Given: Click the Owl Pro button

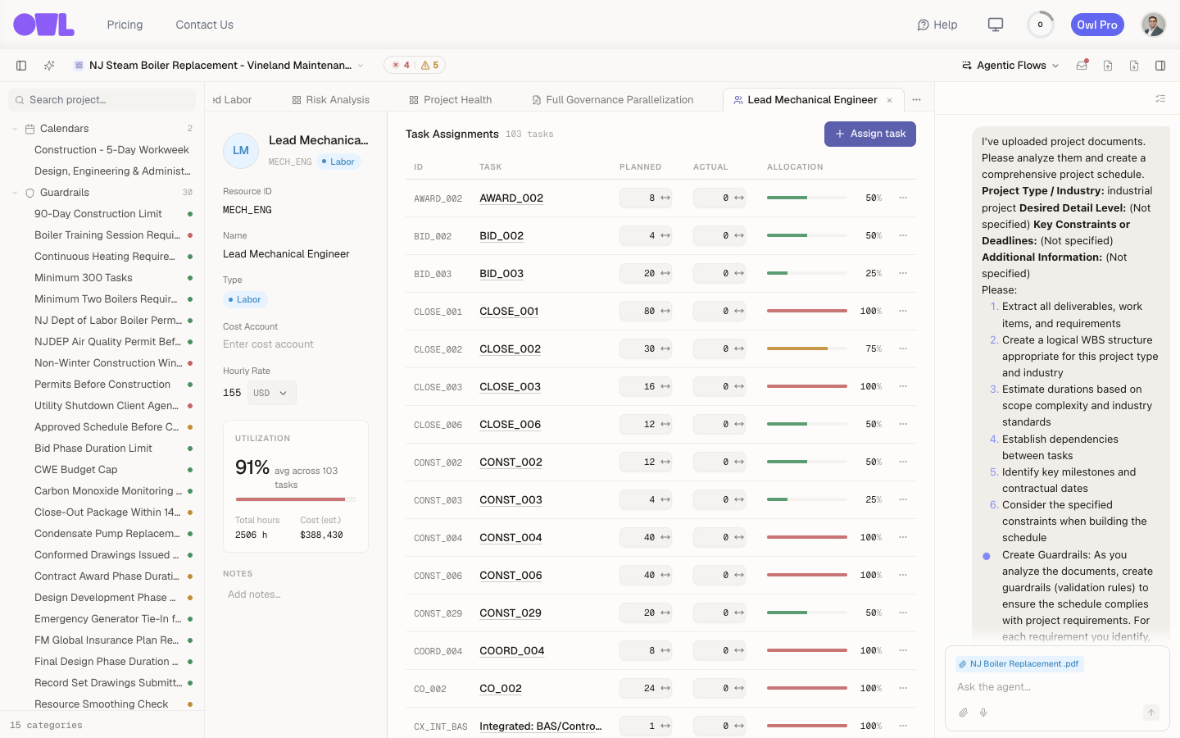Looking at the screenshot, I should [1097, 25].
